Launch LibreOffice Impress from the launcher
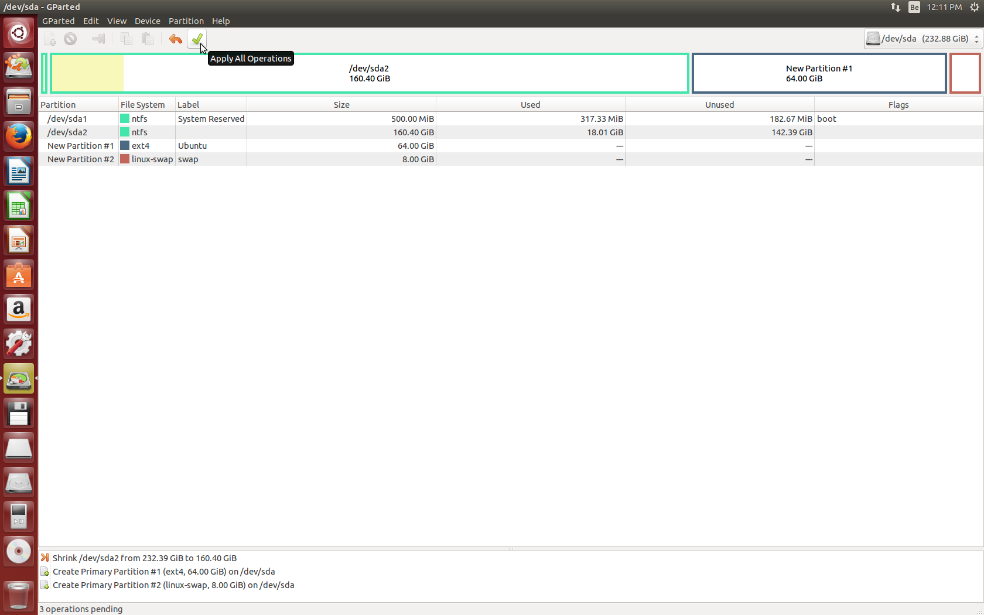This screenshot has width=984, height=615. (19, 240)
